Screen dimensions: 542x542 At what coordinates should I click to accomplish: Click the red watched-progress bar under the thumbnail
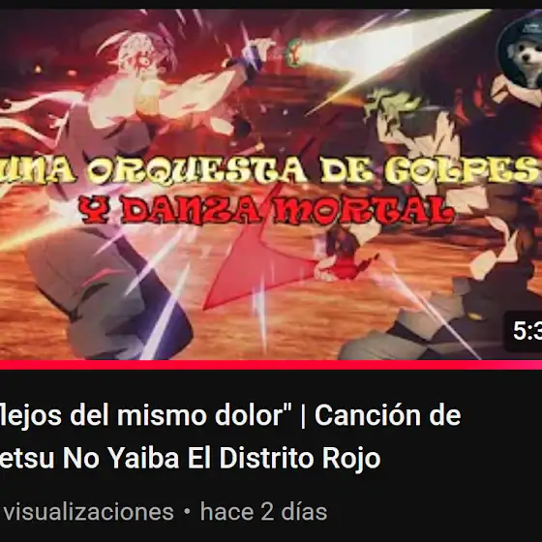271,365
